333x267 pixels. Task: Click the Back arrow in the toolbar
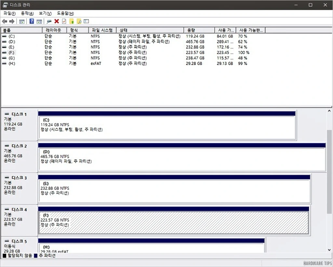coord(5,21)
